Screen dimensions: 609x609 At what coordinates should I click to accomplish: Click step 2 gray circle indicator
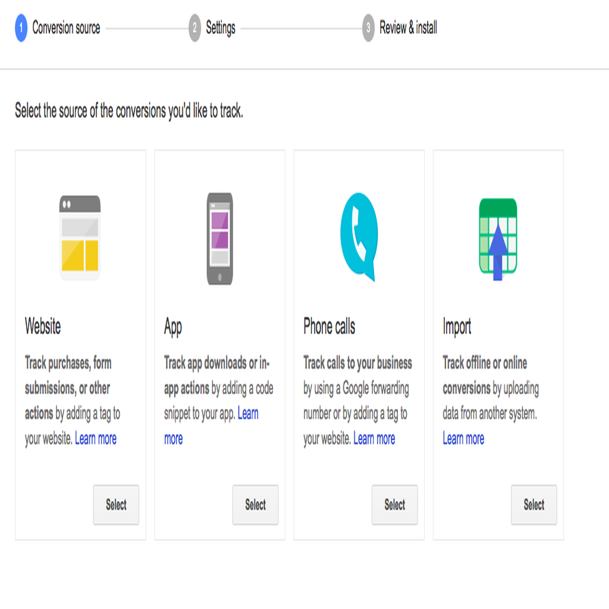tap(194, 27)
